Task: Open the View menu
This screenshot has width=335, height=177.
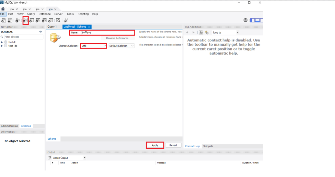Action: click(20, 14)
